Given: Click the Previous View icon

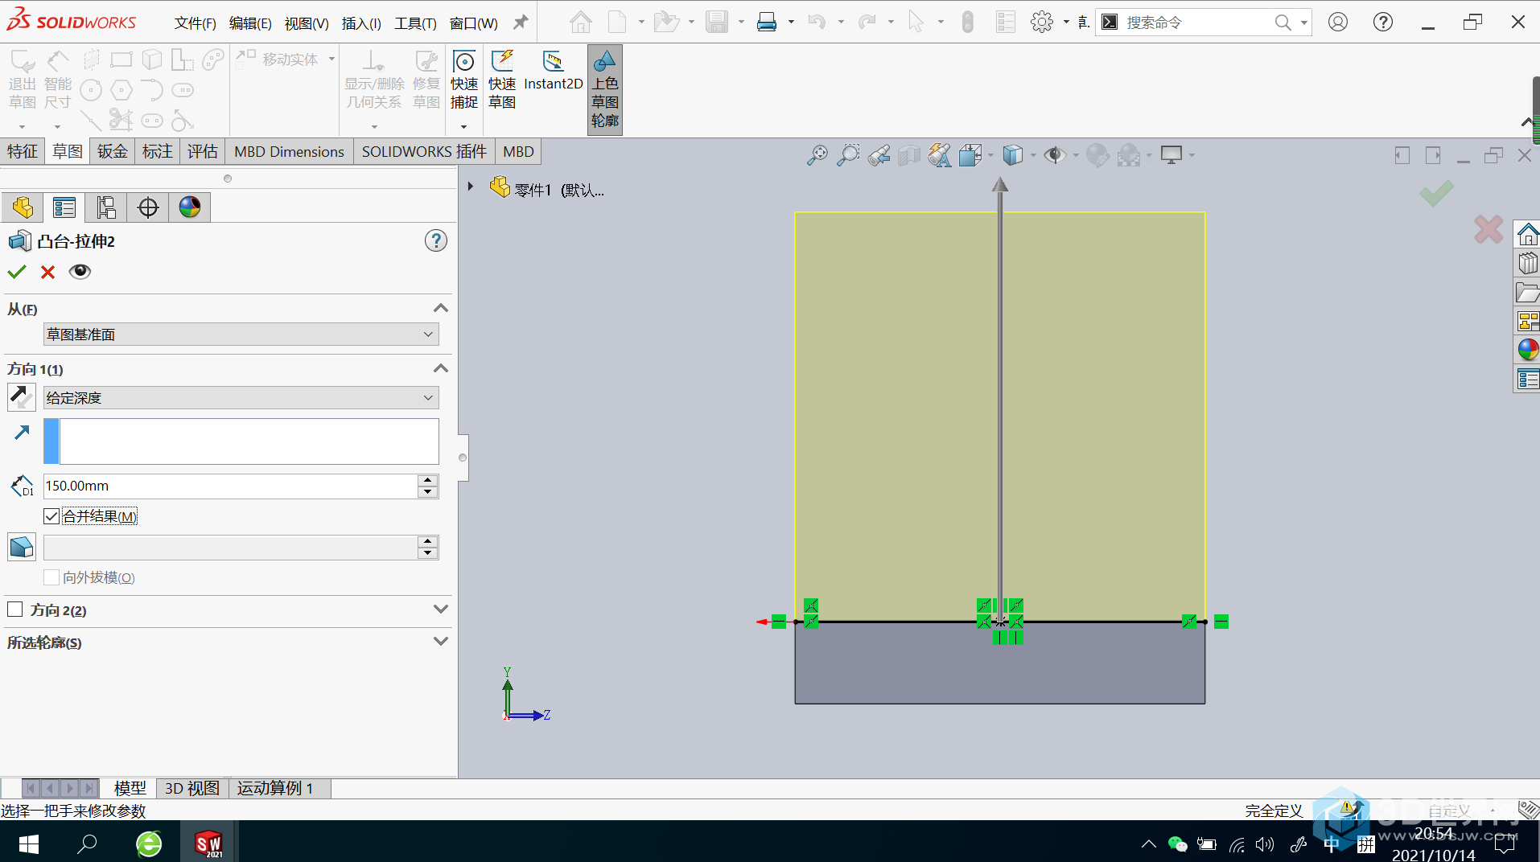Looking at the screenshot, I should 879,154.
